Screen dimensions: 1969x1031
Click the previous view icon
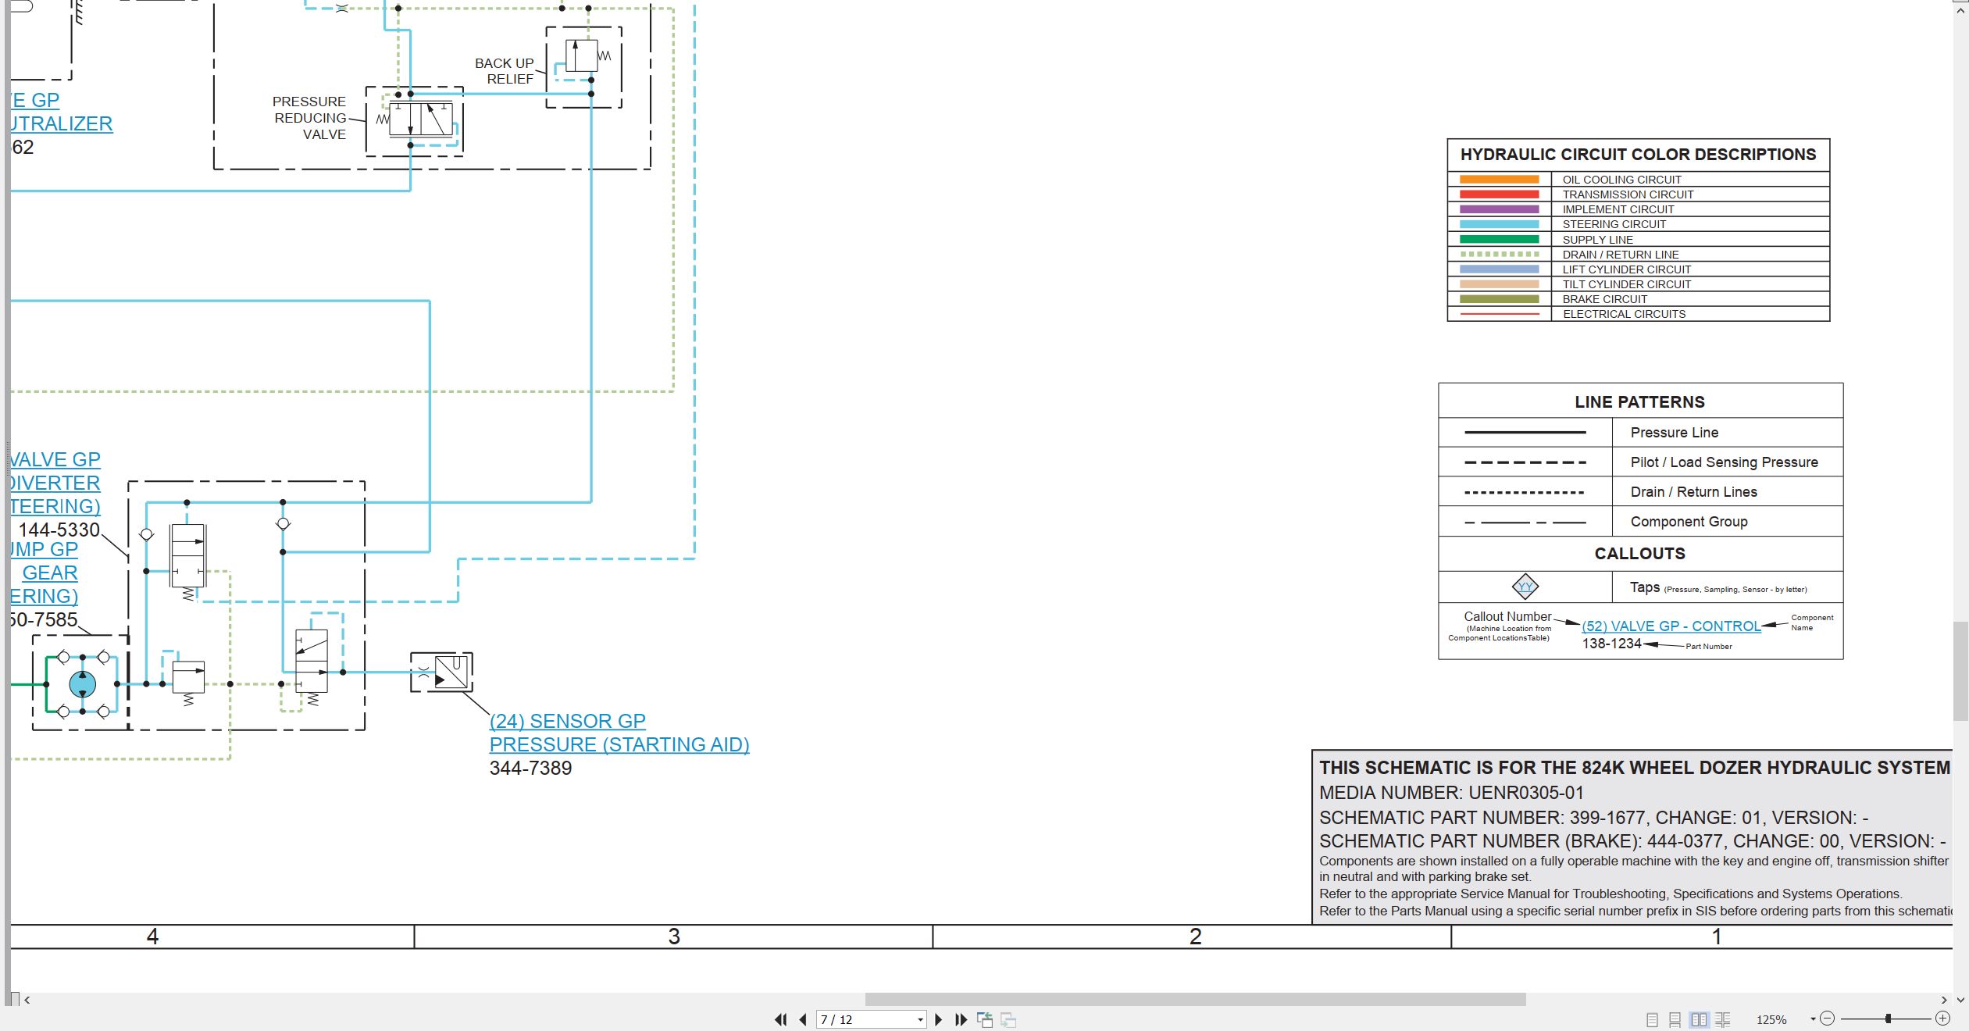(985, 1019)
